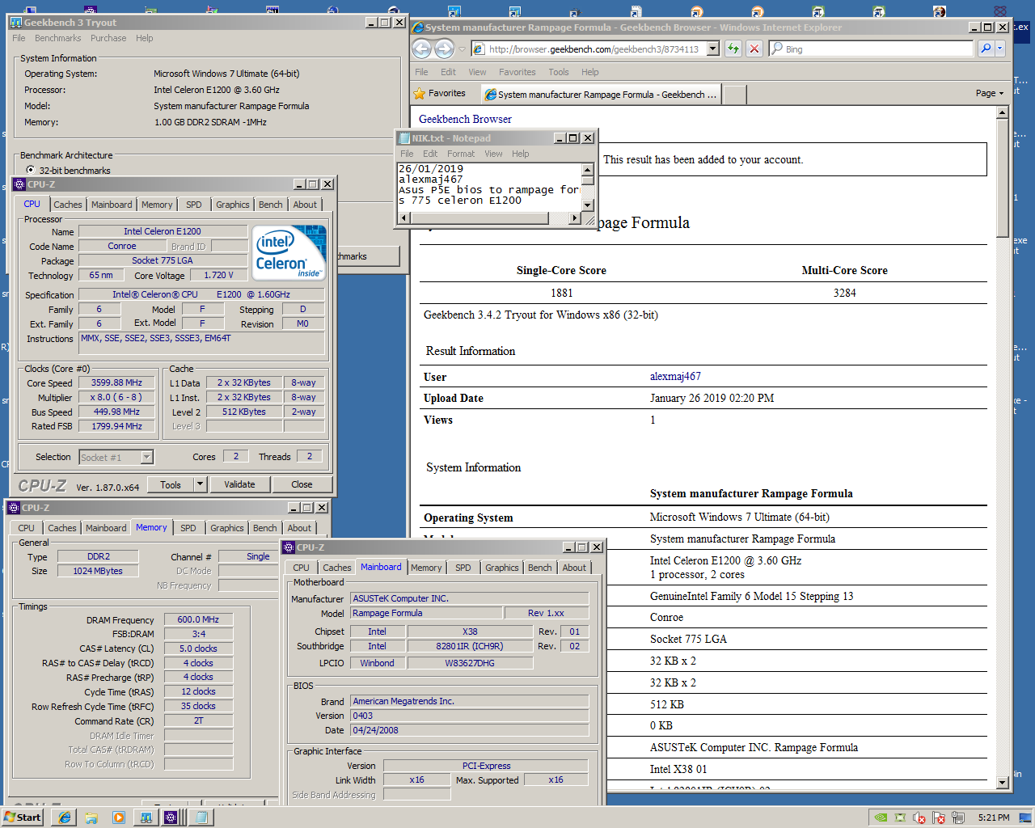Screen dimensions: 1035x828
Task: Click IE vertical scrollbar down arrow
Action: pos(1003,783)
